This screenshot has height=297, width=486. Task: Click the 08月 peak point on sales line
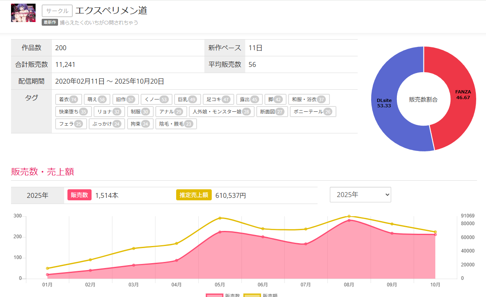pos(349,220)
